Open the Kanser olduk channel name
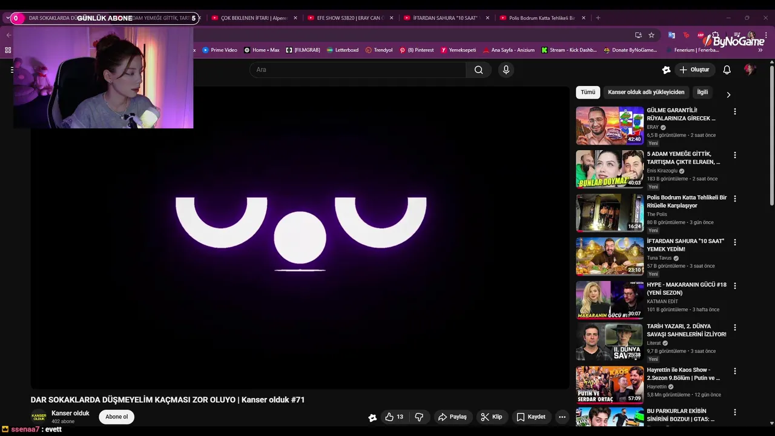 pyautogui.click(x=70, y=413)
